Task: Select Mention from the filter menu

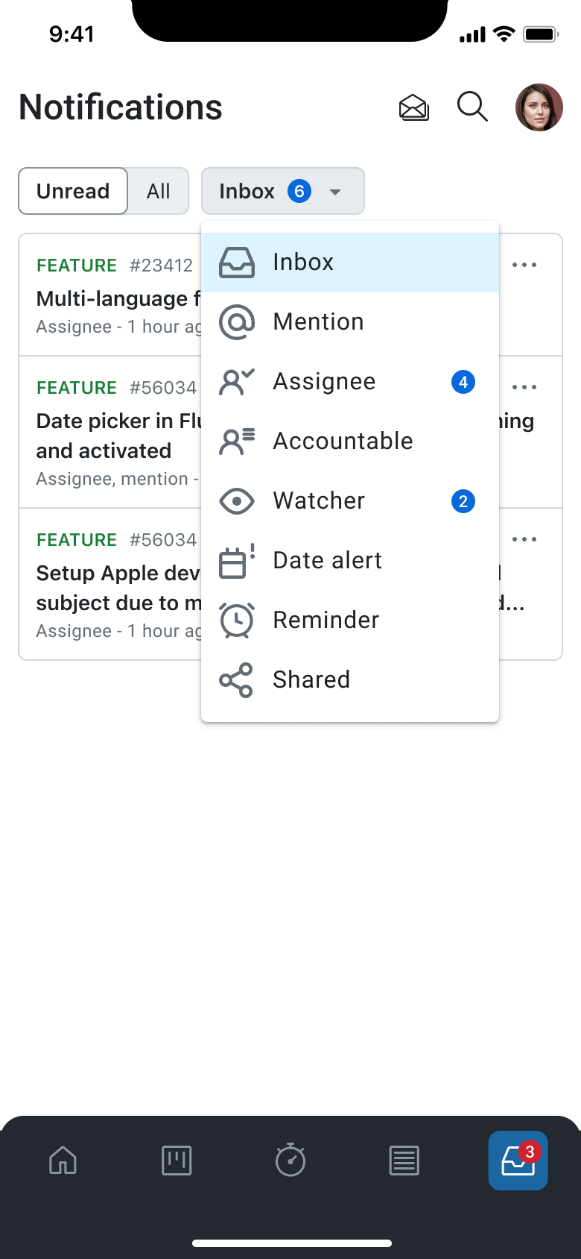Action: [x=318, y=321]
